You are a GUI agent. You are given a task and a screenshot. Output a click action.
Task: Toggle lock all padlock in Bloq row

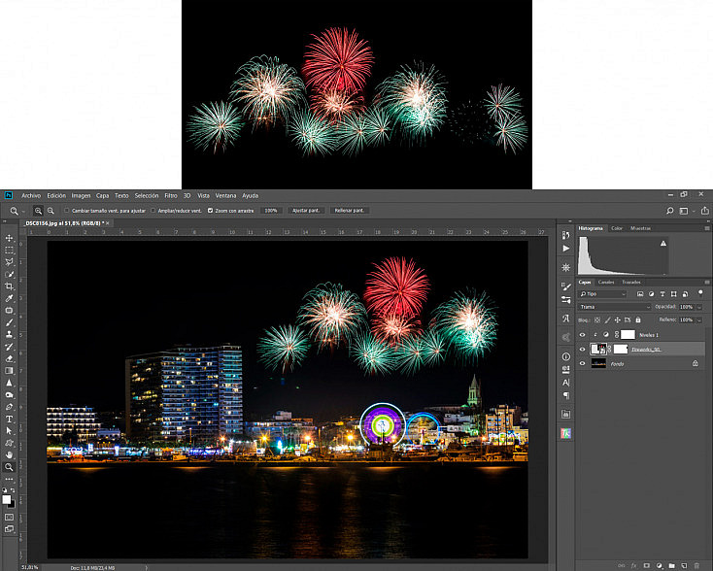pos(638,320)
